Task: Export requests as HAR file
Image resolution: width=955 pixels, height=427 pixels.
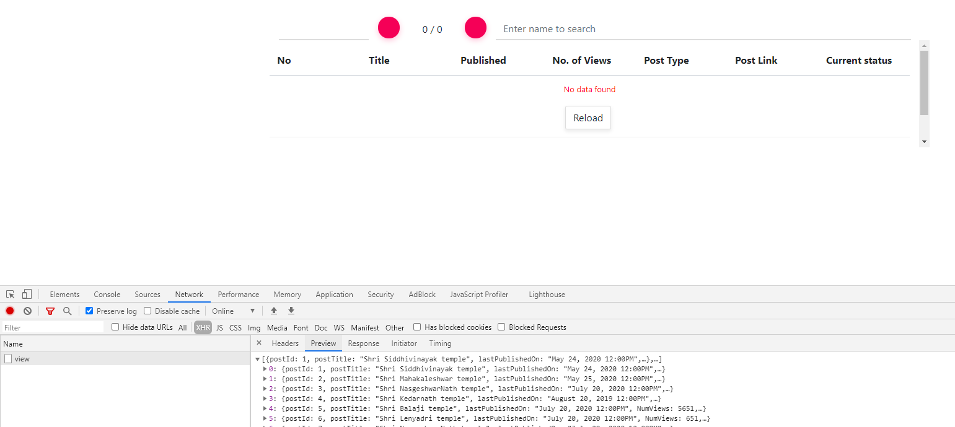Action: click(x=291, y=311)
